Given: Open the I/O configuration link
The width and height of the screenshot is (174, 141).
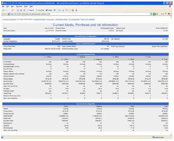Looking at the screenshot, I should coord(74,19).
